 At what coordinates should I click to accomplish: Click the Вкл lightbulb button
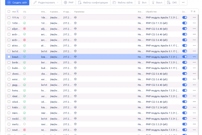[142, 3]
